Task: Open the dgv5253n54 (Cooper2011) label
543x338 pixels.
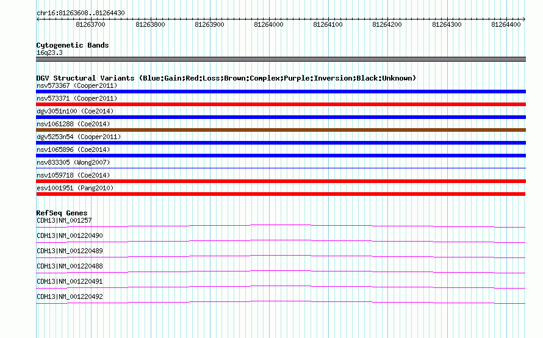Action: tap(79, 137)
